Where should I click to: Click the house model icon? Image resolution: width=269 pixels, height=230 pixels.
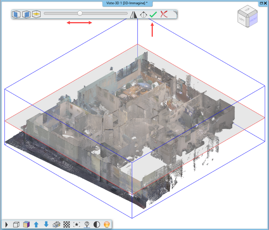click(x=56, y=224)
